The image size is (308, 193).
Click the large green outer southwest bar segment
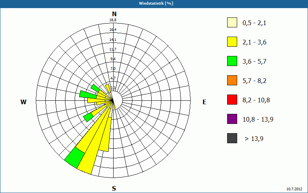pyautogui.click(x=75, y=158)
